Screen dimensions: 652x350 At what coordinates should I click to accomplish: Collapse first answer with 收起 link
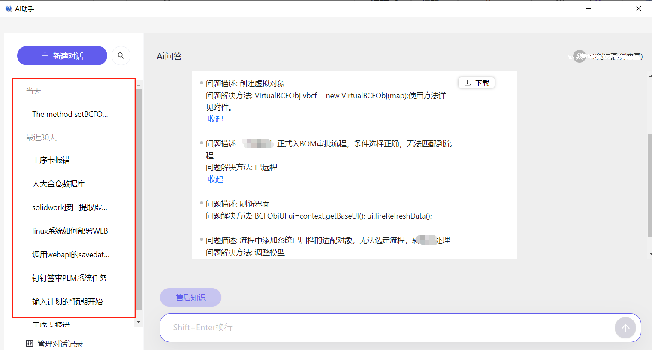[216, 119]
